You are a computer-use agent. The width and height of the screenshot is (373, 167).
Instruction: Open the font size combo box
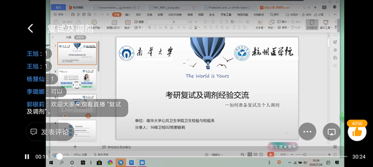(180, 22)
